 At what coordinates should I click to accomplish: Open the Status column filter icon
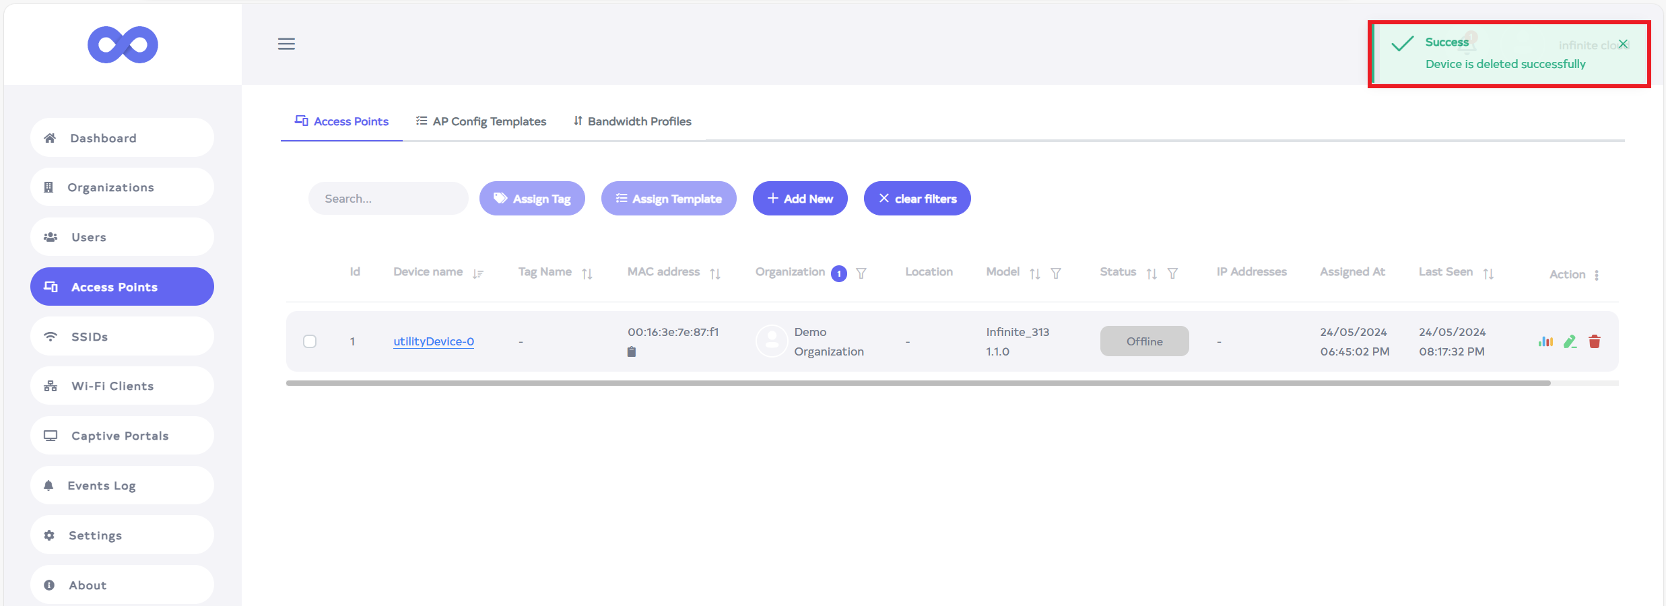[1172, 273]
